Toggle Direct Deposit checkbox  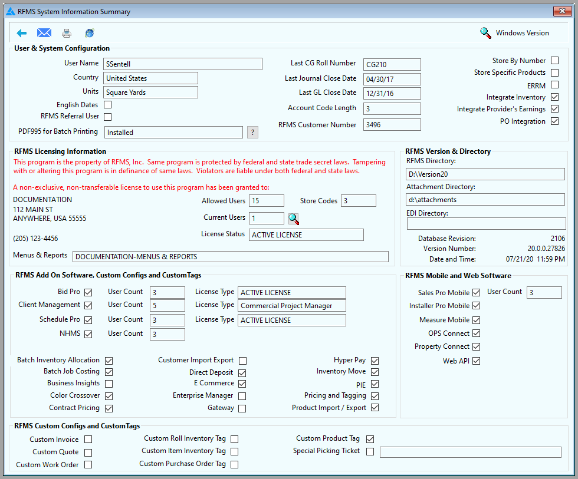[x=242, y=373]
